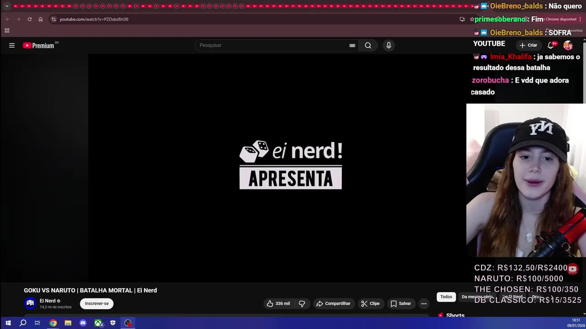This screenshot has height=329, width=586.
Task: Click the Pesquisar search field
Action: coord(272,45)
